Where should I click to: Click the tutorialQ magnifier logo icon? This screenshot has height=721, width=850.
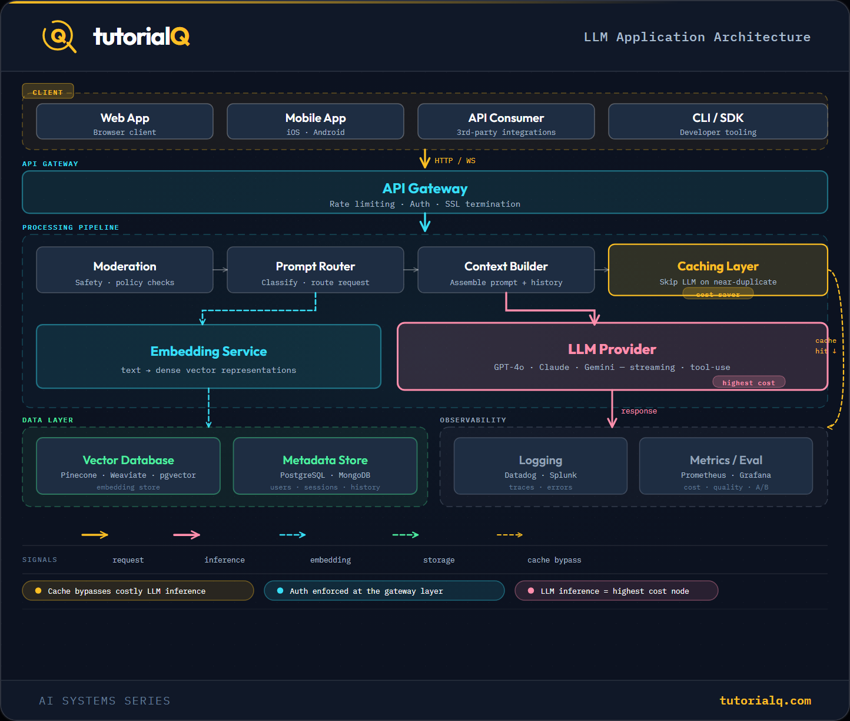(59, 37)
